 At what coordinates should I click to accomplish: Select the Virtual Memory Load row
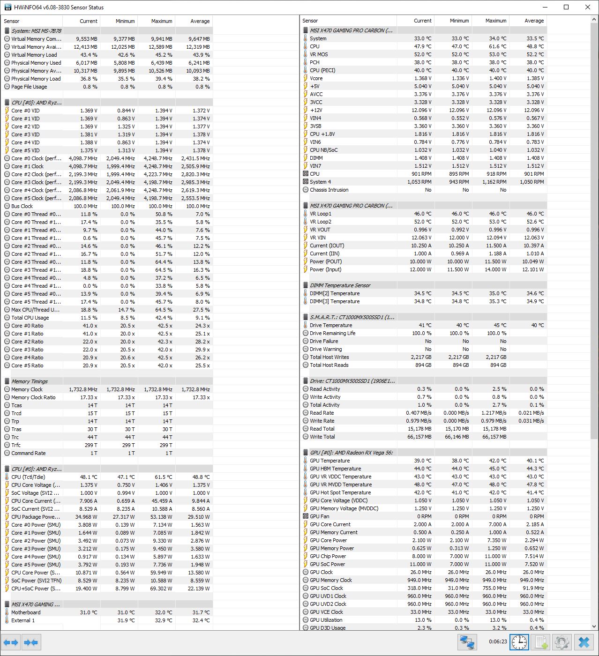(x=107, y=55)
